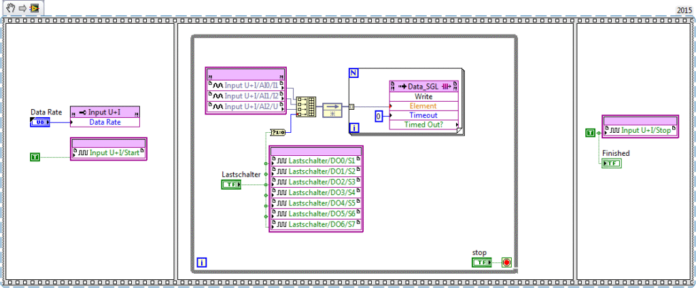
Task: Click the while loop stop condition terminal
Action: coord(506,262)
